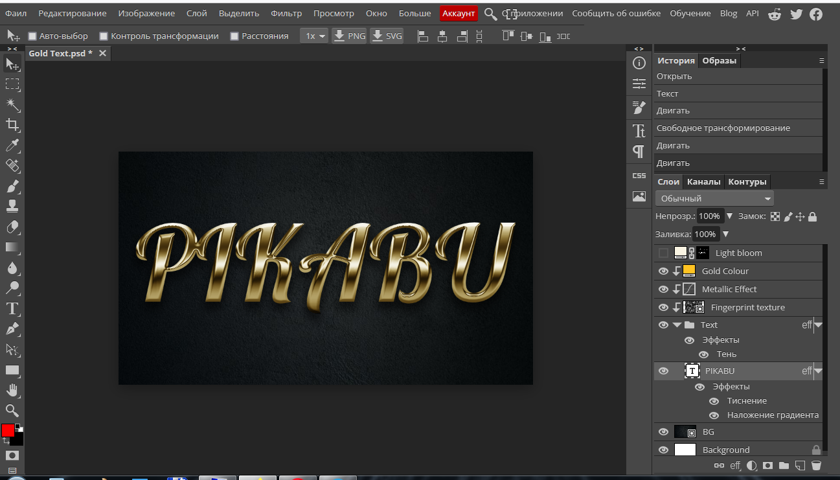Collapse effects arrow on PIKABU layer
Screen dimensions: 840x480
pos(818,371)
